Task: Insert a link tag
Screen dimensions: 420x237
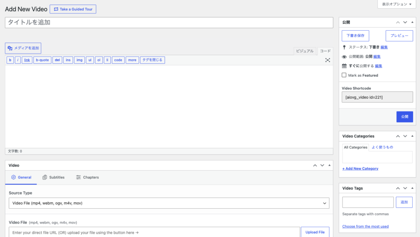Action: (x=27, y=60)
